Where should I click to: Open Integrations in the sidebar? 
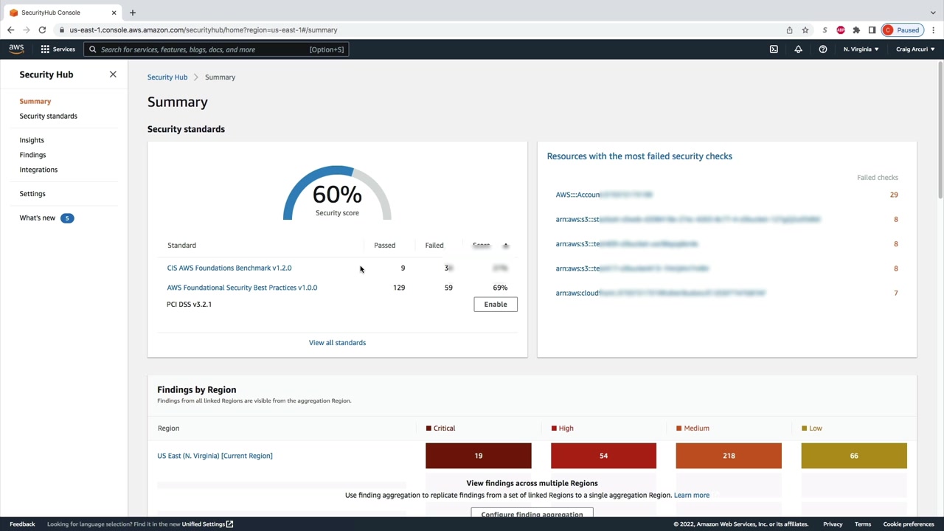click(x=38, y=170)
